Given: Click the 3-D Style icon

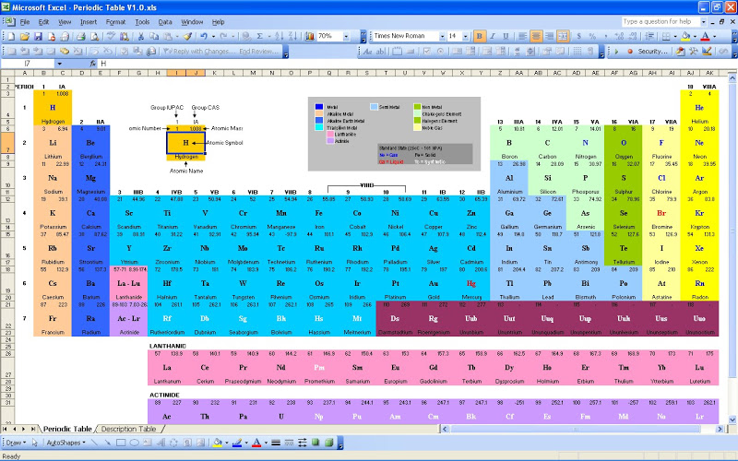Looking at the screenshot, I should [329, 443].
